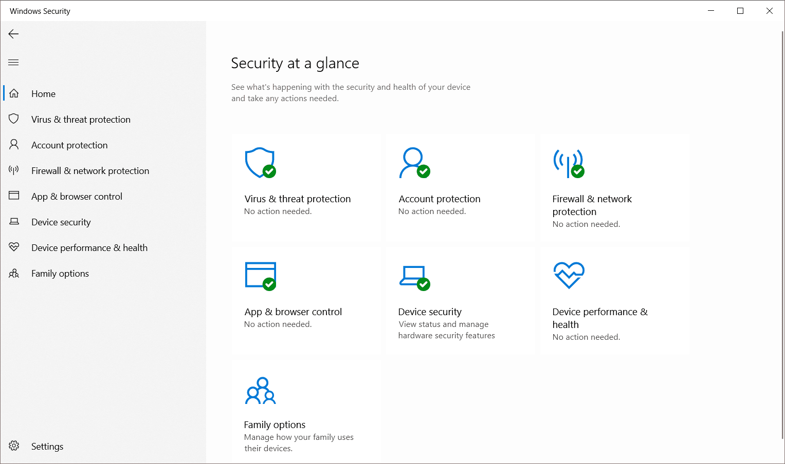Open the Device security card title
Screen dimensions: 785x464
(x=430, y=312)
